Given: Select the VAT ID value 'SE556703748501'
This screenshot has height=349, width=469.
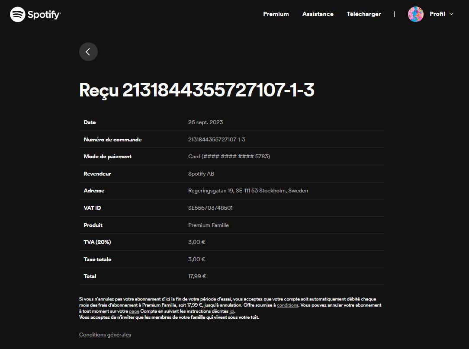Looking at the screenshot, I should tap(210, 208).
